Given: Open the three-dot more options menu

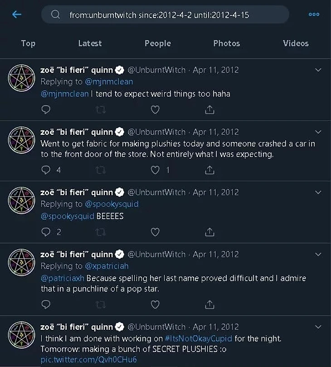Looking at the screenshot, I should (x=314, y=15).
